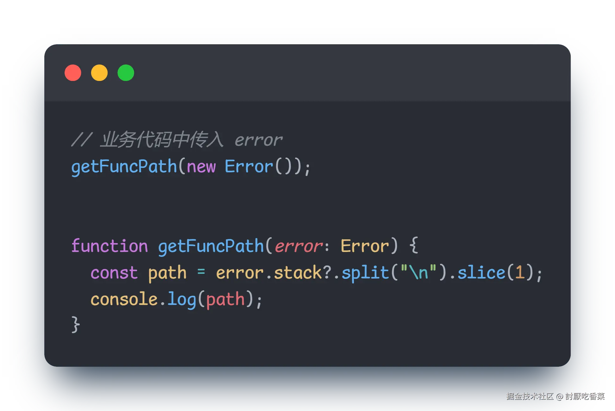Click the gray Chinese comment line
The height and width of the screenshot is (411, 615).
click(x=161, y=140)
